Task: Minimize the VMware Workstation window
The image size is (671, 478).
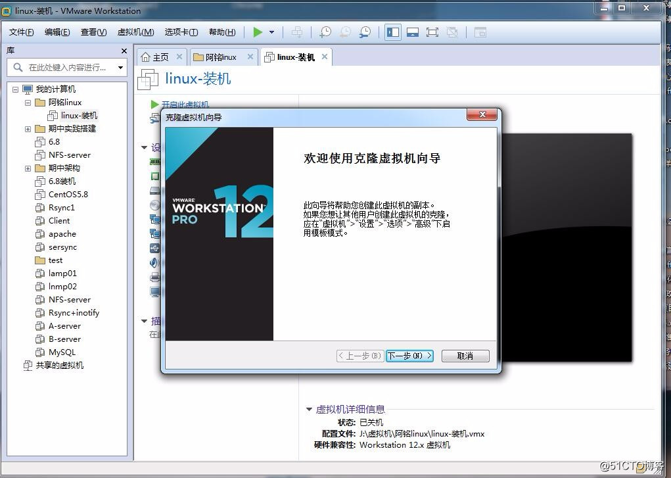Action: click(604, 8)
